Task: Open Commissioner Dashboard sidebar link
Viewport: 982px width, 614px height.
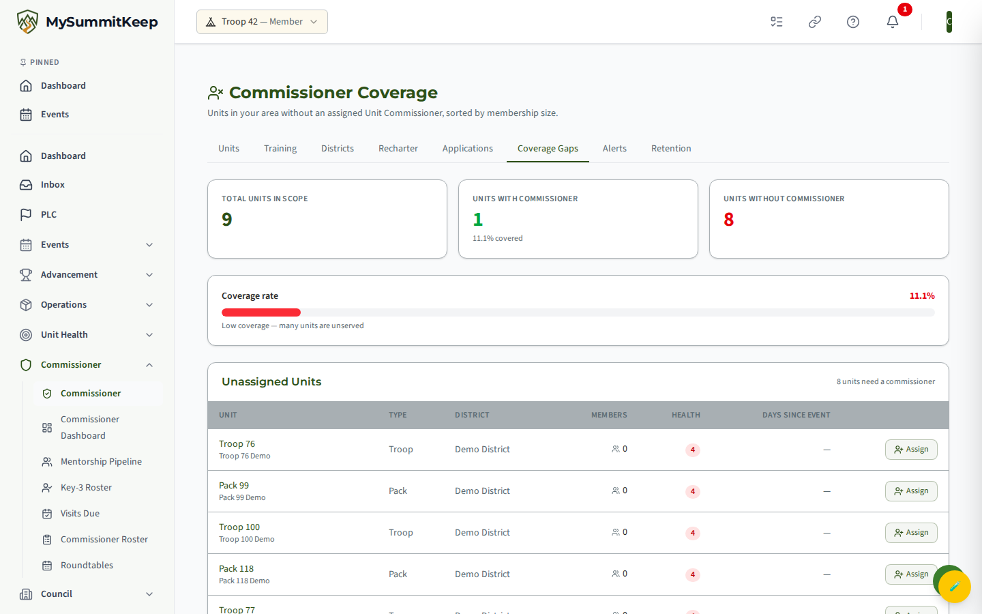Action: 98,428
